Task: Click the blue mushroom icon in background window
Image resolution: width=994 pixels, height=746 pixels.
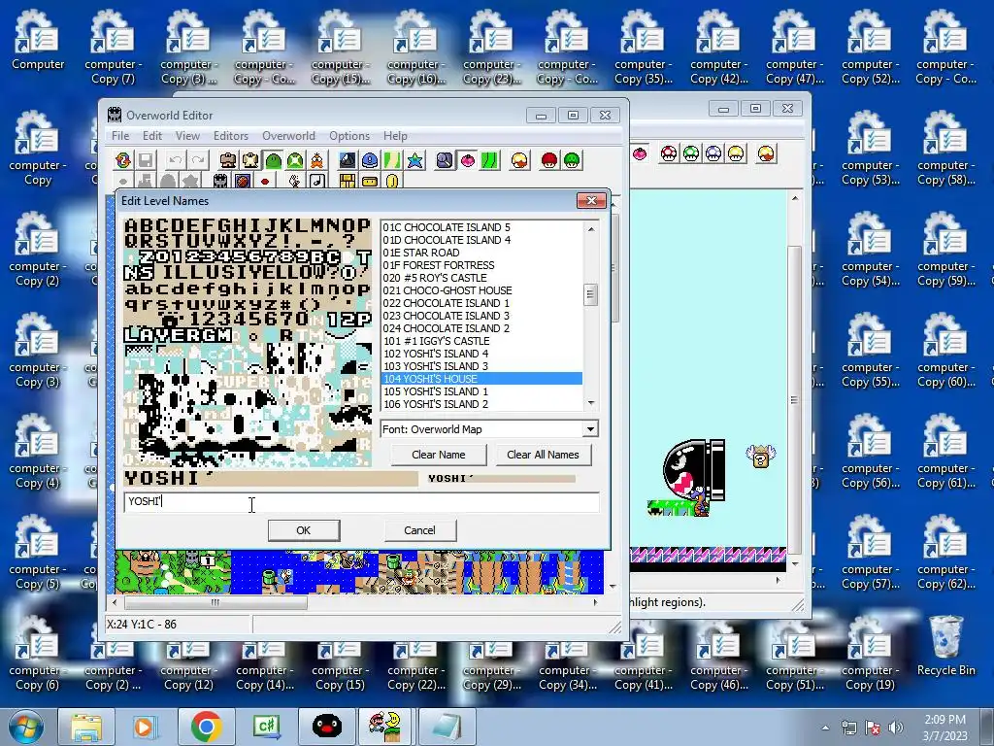Action: pos(713,153)
